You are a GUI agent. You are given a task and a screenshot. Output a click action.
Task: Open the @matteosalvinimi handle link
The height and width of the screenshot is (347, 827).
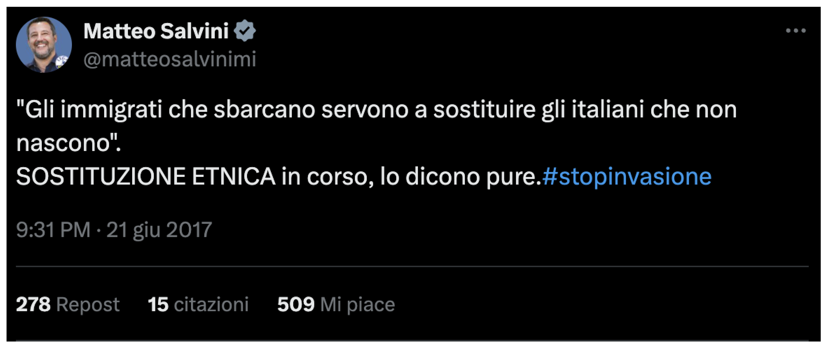click(170, 59)
